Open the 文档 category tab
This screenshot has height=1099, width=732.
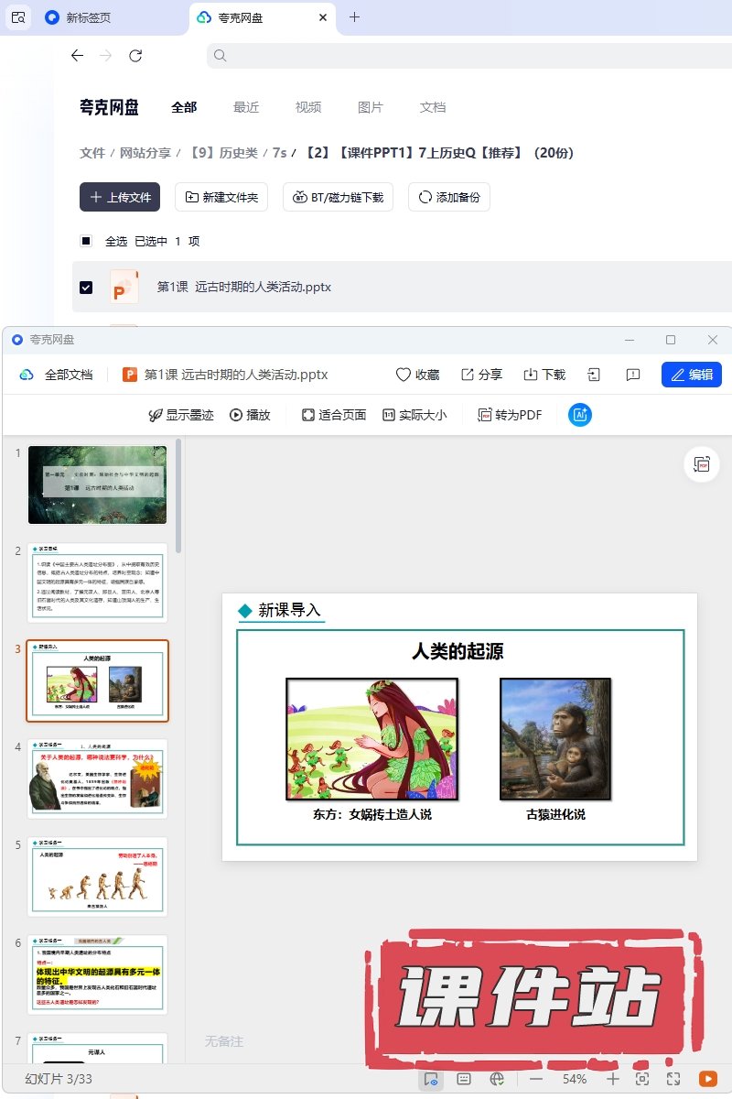[x=432, y=107]
